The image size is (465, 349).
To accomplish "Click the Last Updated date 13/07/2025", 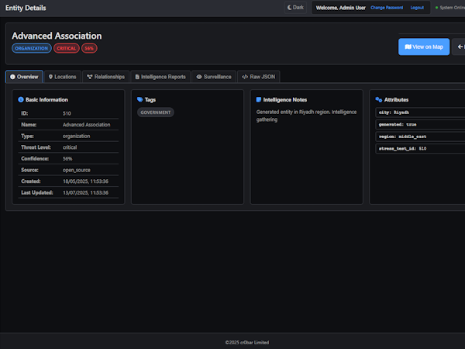I will (x=85, y=192).
